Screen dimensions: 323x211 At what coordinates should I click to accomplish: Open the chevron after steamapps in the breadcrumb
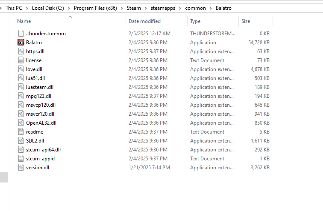pos(180,8)
